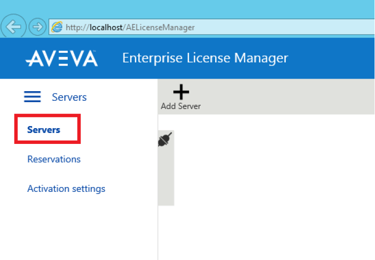Select Servers in the navigation menu
The height and width of the screenshot is (260, 375).
tap(44, 130)
